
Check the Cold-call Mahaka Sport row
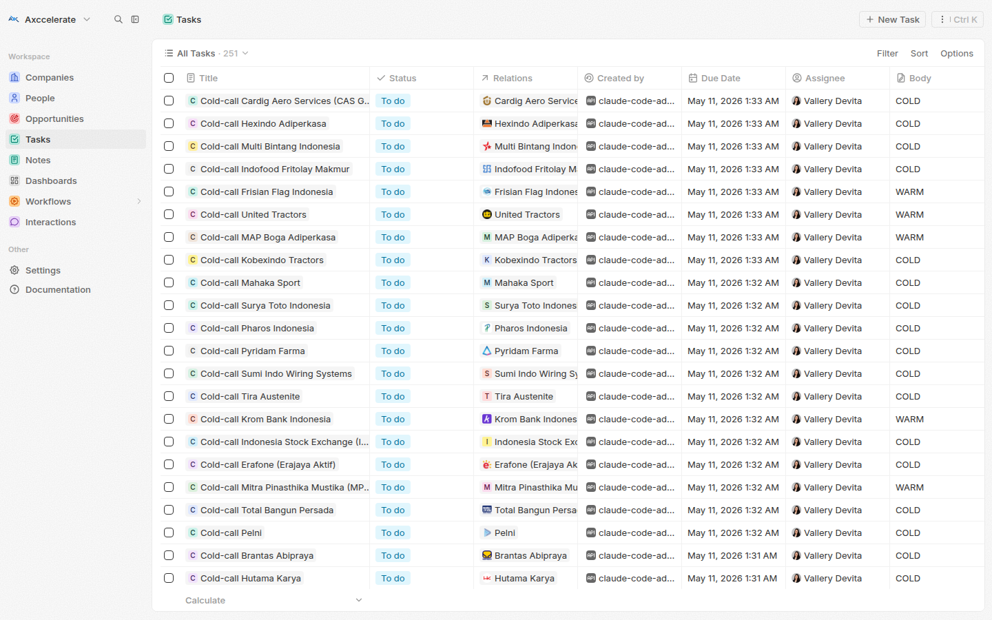coord(169,282)
